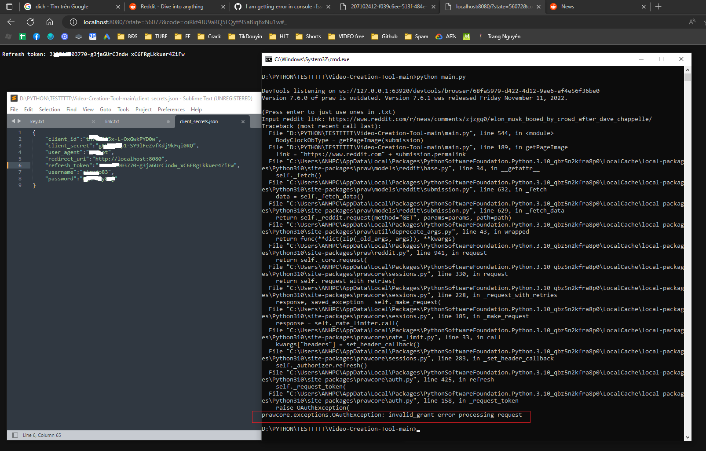The image size is (706, 451).
Task: Open the Read Aloud icon in address bar
Action: click(x=692, y=22)
